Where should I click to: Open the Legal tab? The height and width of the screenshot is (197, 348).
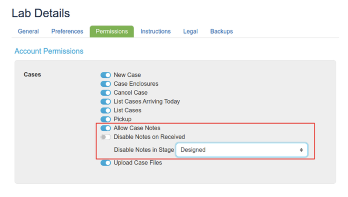[x=190, y=31]
